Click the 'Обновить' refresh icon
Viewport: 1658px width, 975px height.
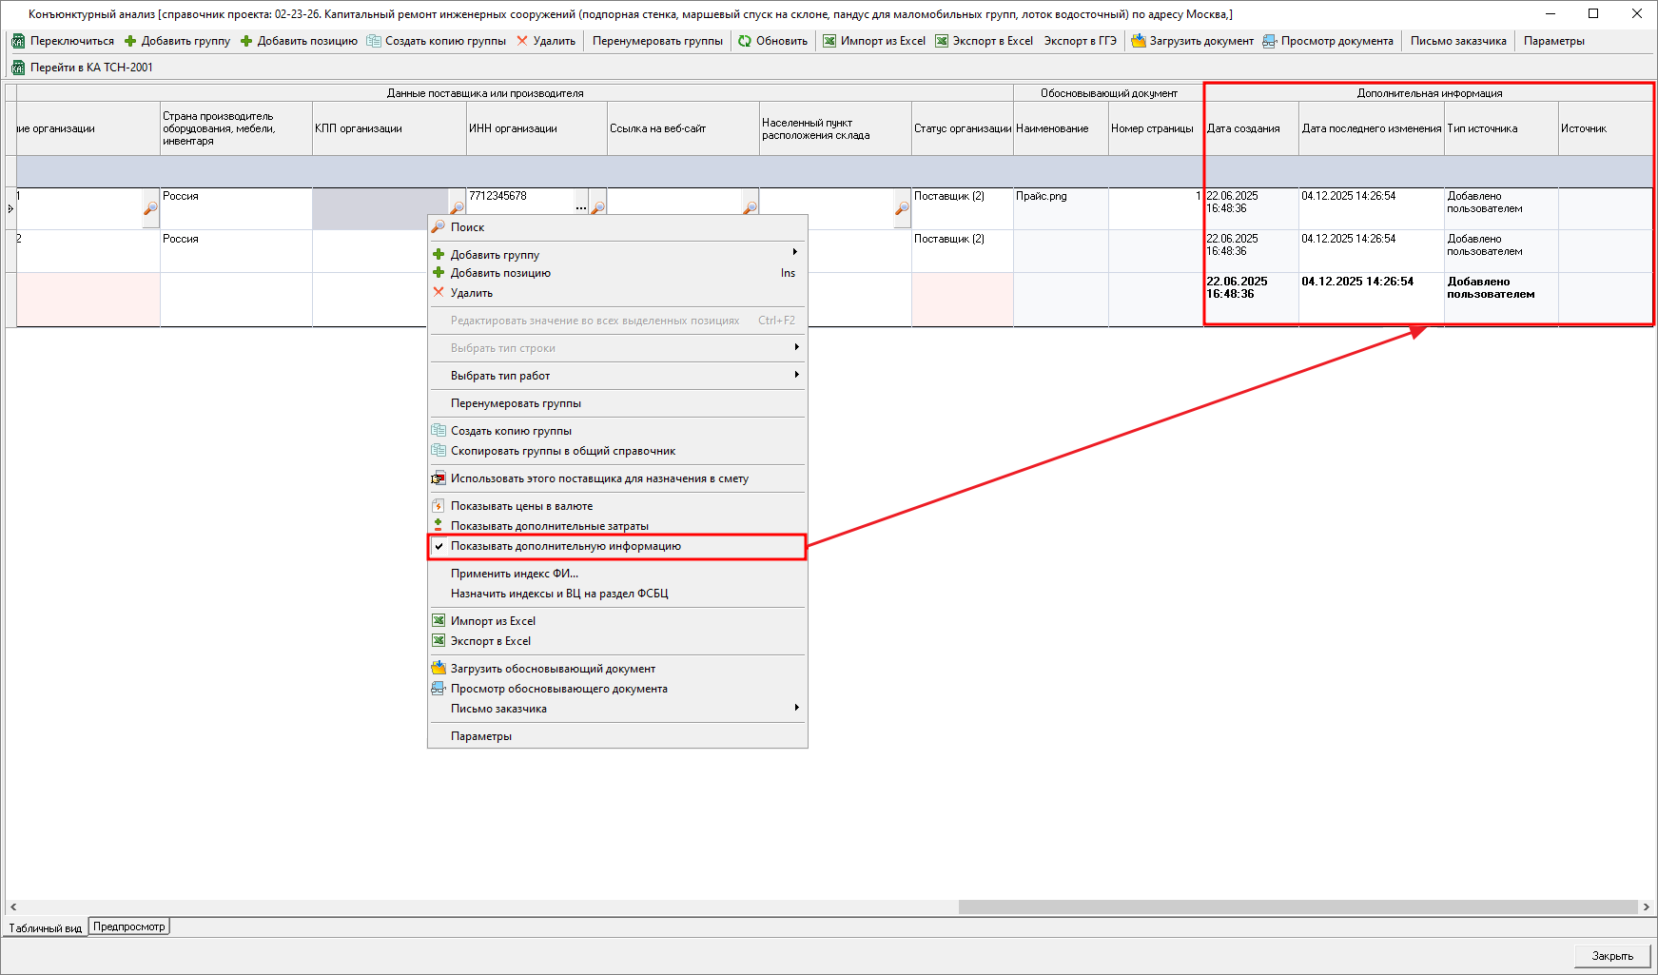745,41
